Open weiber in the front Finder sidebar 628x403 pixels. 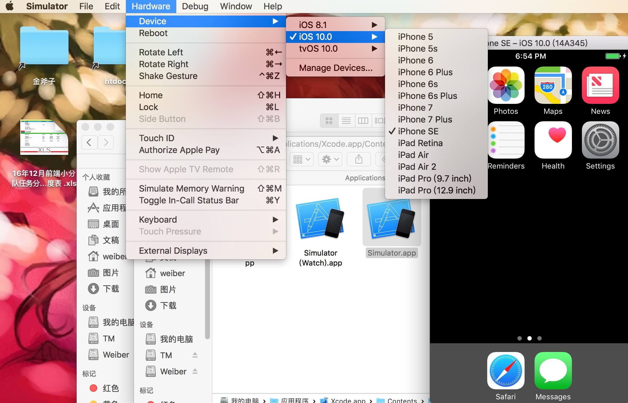[165, 273]
